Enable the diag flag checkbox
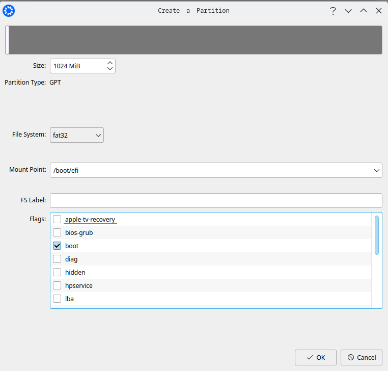This screenshot has height=371, width=388. 57,259
